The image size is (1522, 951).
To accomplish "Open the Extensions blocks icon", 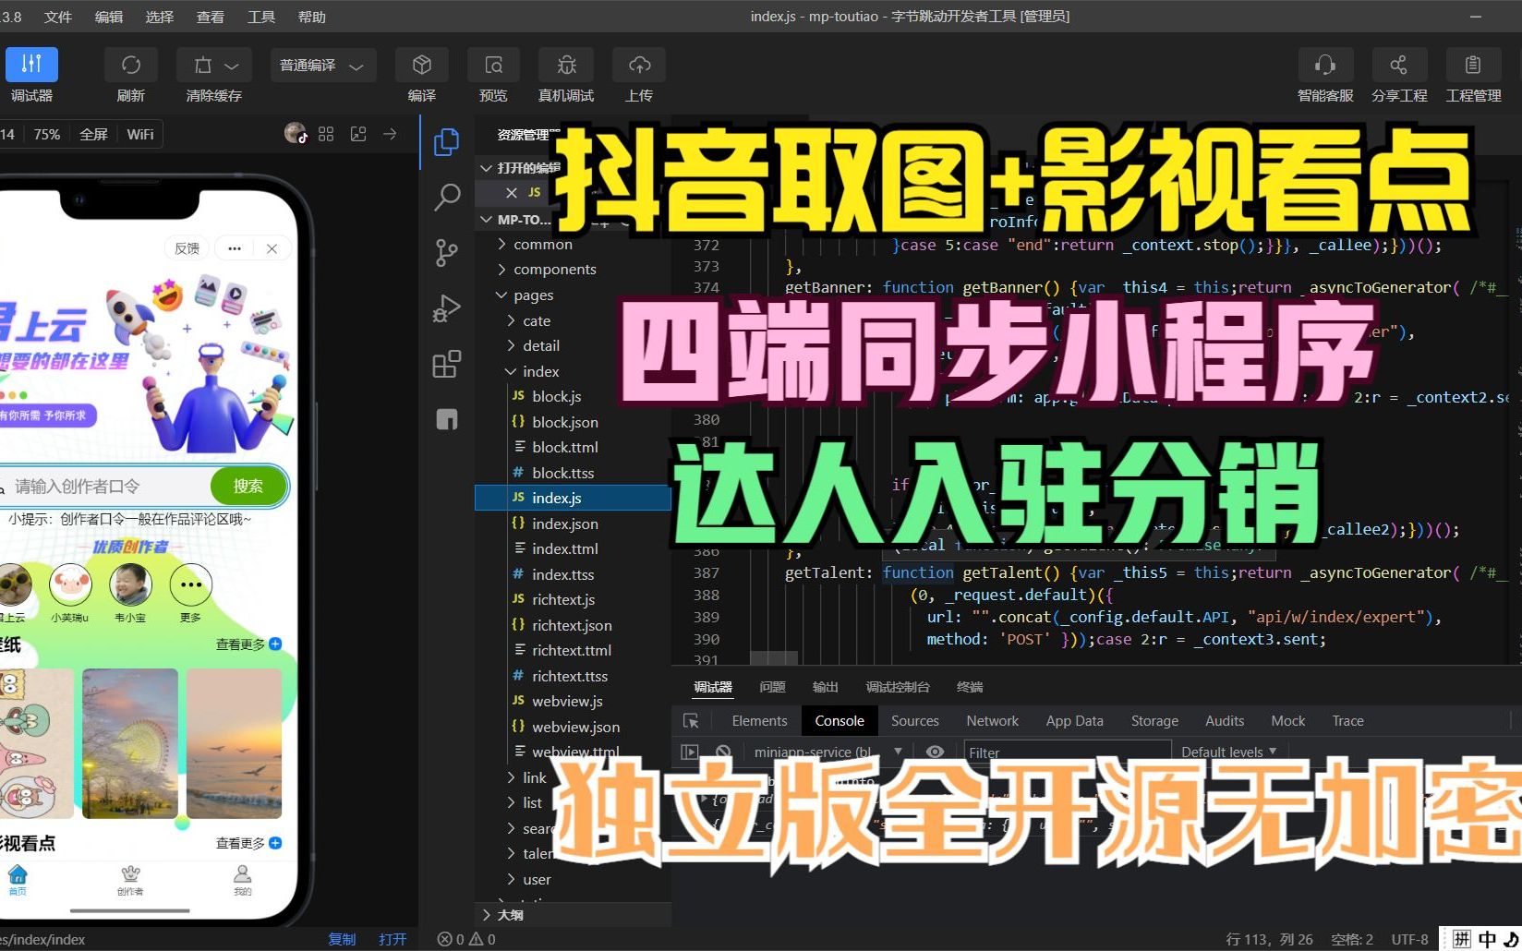I will point(447,364).
